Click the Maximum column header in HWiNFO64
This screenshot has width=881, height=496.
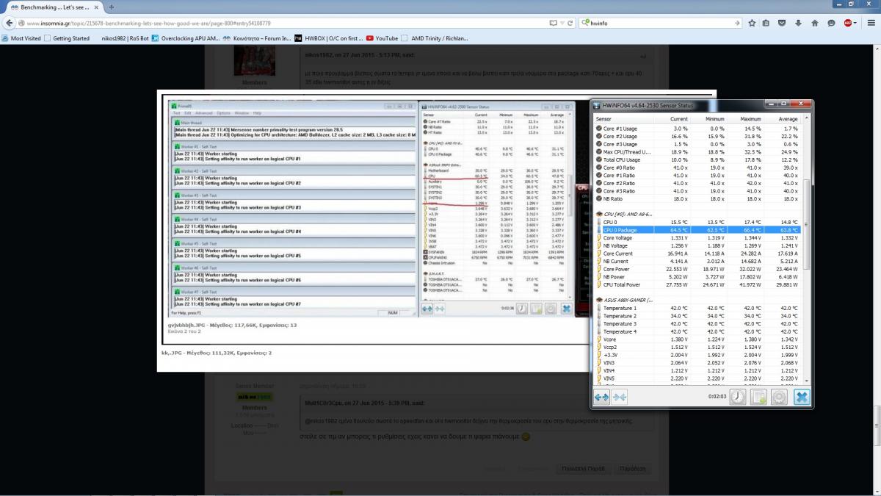[x=745, y=119]
